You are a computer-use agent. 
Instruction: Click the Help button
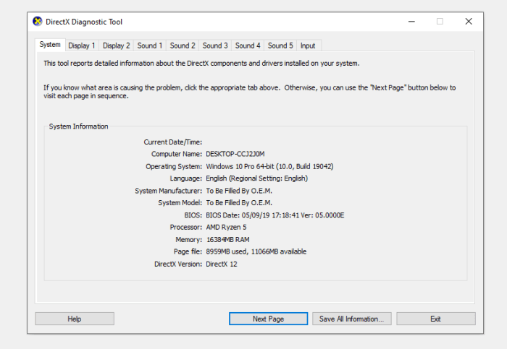[x=75, y=319]
